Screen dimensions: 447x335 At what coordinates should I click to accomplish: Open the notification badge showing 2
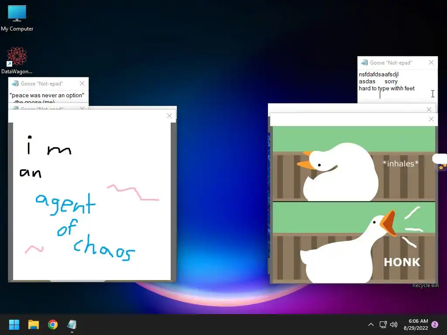[x=435, y=325]
